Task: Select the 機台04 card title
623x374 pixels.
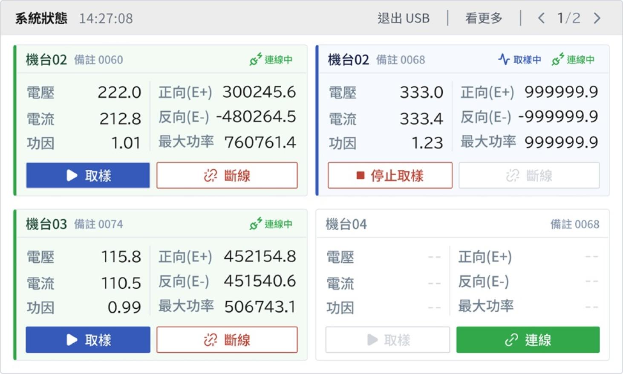Action: tap(346, 224)
